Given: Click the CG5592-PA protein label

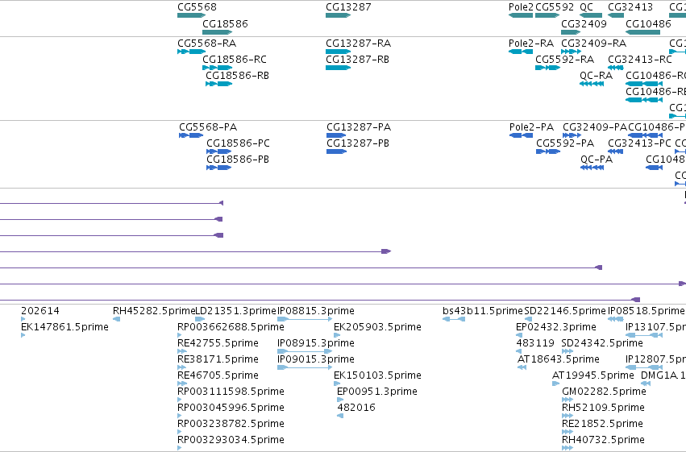Looking at the screenshot, I should tap(565, 143).
